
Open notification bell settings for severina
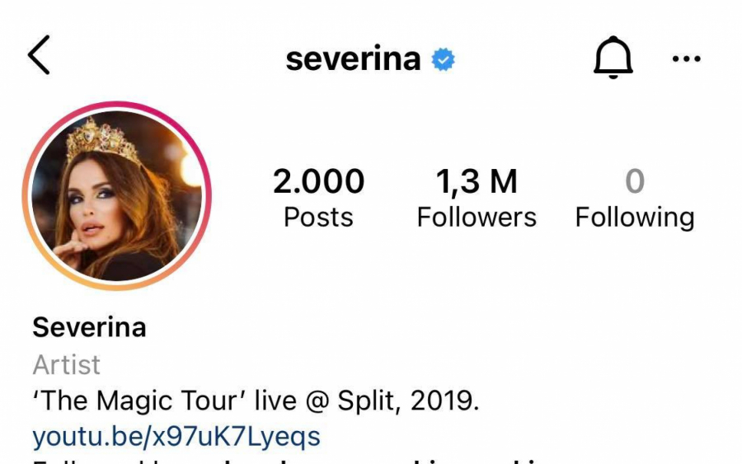pyautogui.click(x=613, y=57)
